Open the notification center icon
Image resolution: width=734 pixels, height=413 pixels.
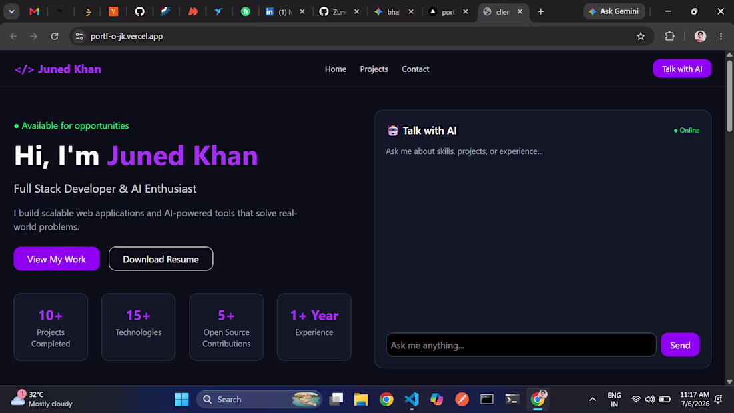tap(719, 400)
